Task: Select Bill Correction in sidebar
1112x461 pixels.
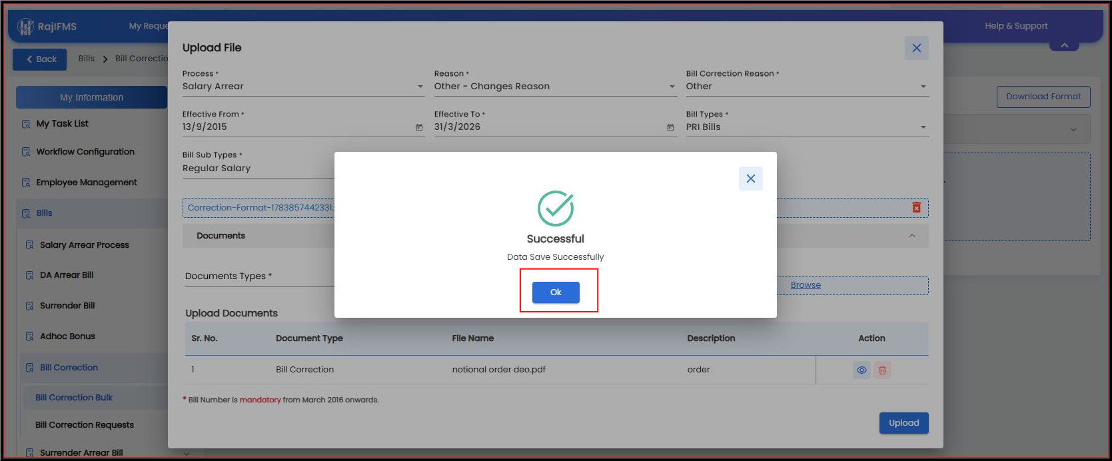Action: 69,368
